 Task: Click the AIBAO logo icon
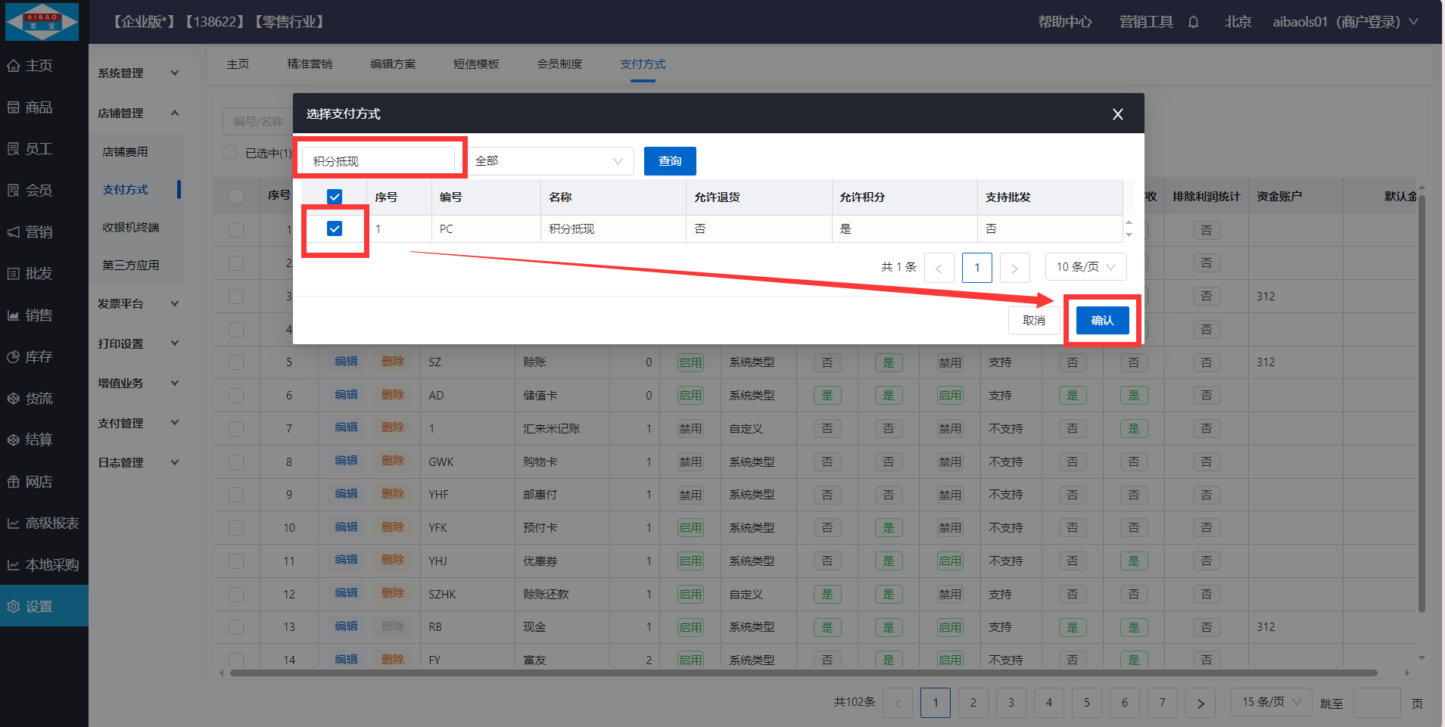(x=42, y=22)
